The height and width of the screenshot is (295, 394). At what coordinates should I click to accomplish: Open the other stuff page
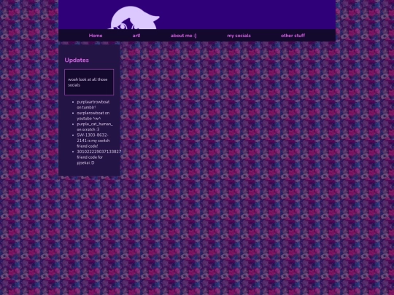pyautogui.click(x=293, y=36)
